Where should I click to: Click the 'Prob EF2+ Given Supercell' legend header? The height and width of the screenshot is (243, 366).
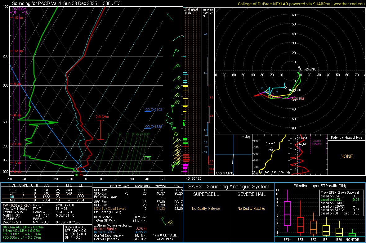click(x=340, y=192)
